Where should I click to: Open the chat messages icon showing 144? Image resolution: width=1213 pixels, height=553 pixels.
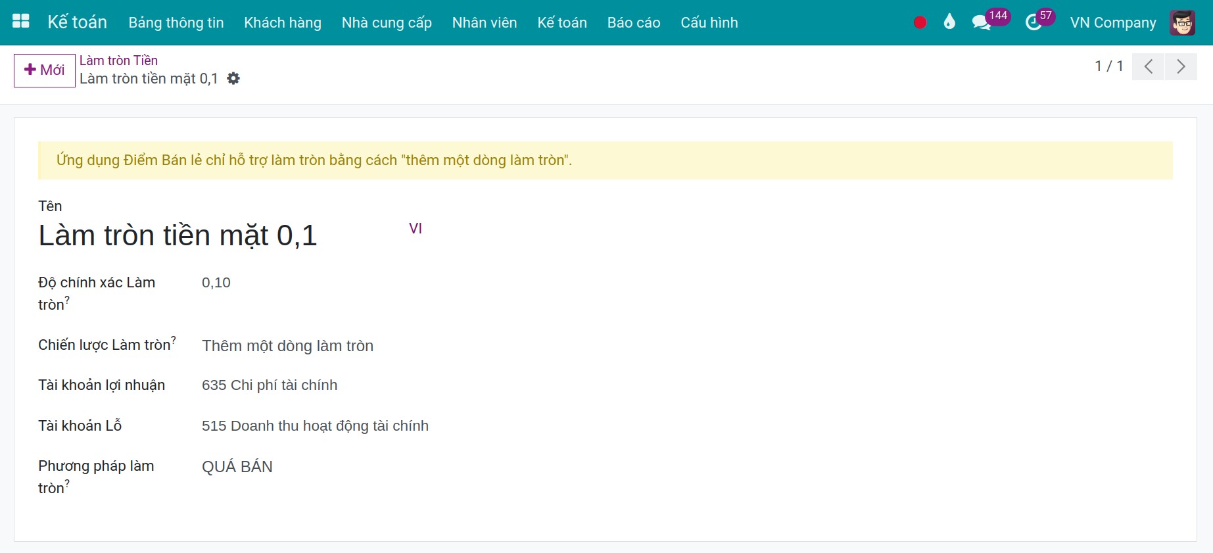pyautogui.click(x=990, y=20)
